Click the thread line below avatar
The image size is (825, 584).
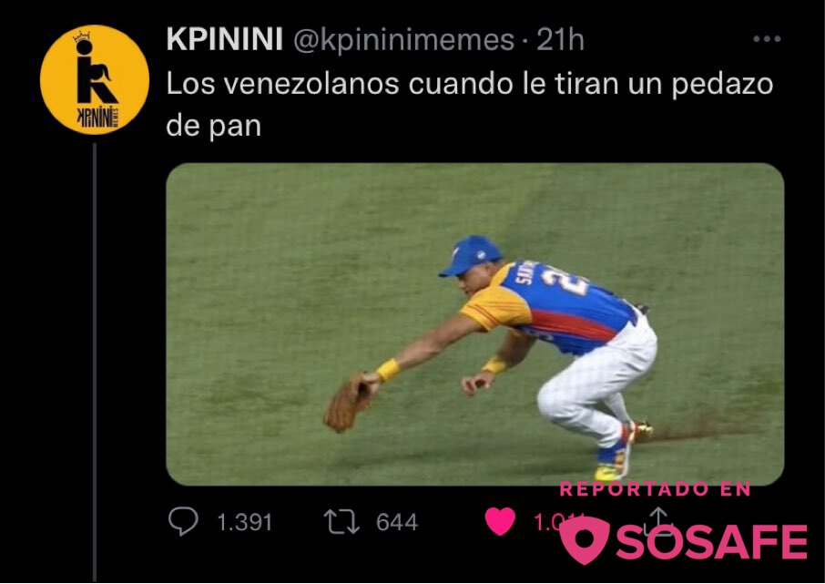[x=95, y=362]
